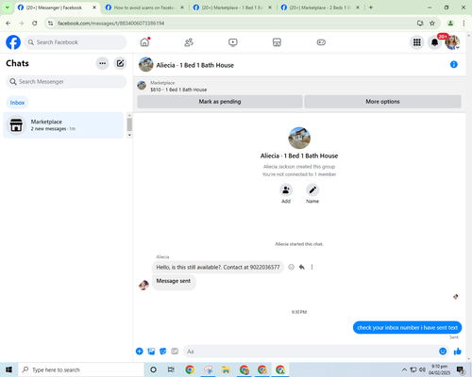Open a new browser tab
The width and height of the screenshot is (472, 377).
pyautogui.click(x=371, y=8)
